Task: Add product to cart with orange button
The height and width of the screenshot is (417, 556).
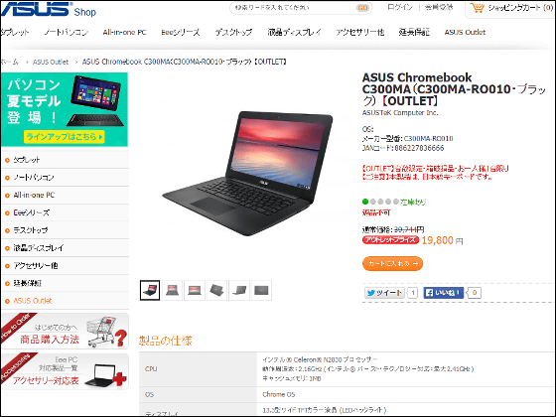Action: (x=392, y=264)
